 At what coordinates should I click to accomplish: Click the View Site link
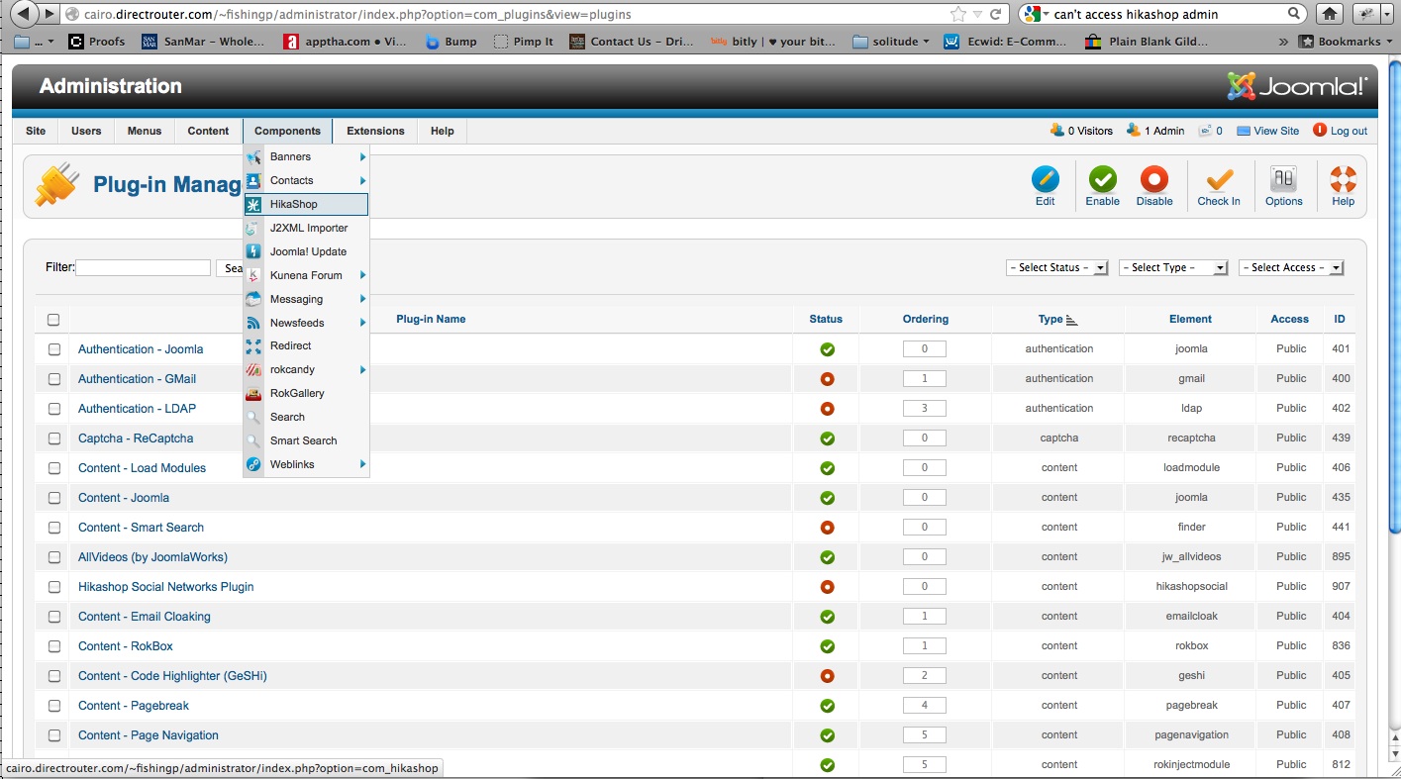(x=1276, y=131)
